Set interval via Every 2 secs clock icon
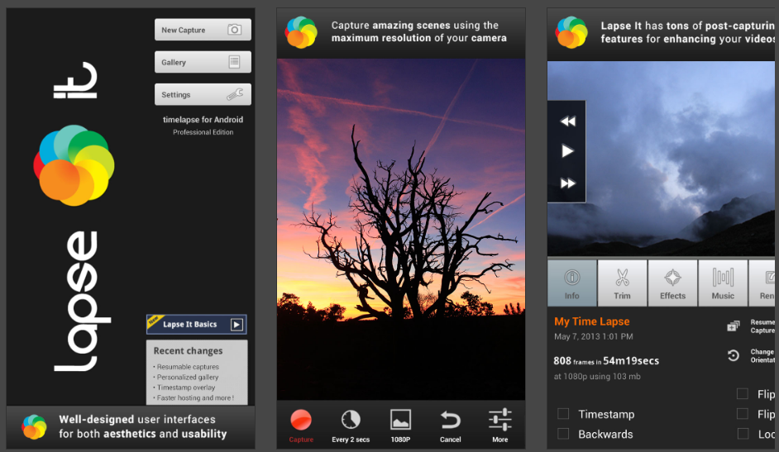 coord(351,419)
